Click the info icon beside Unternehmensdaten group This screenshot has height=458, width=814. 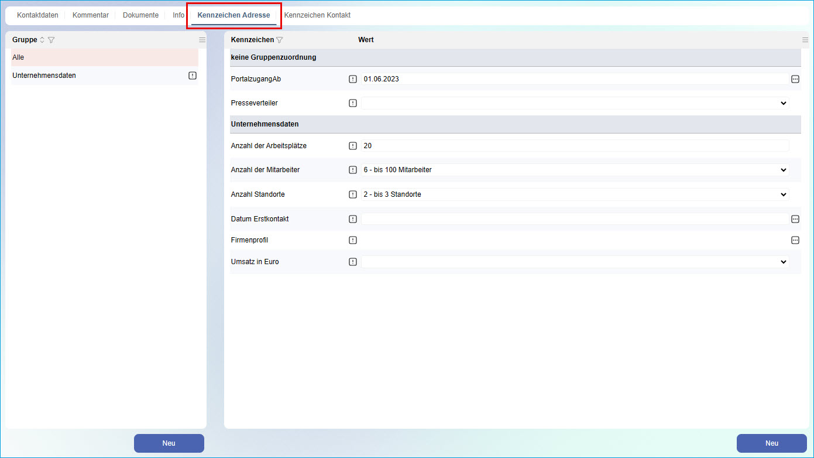point(193,76)
